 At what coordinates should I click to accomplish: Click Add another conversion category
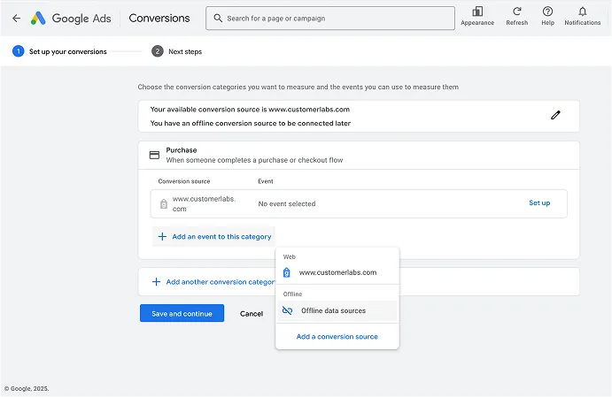(x=213, y=282)
